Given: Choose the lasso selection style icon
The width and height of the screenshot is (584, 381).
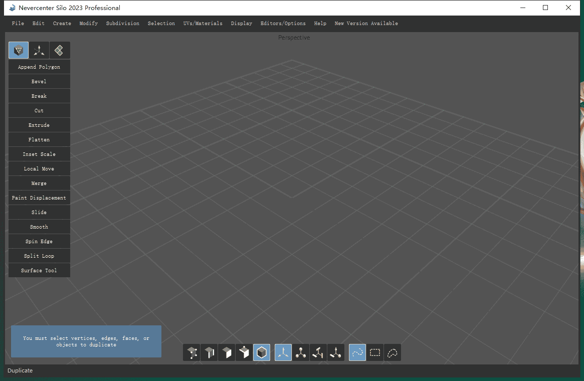Looking at the screenshot, I should [x=393, y=353].
